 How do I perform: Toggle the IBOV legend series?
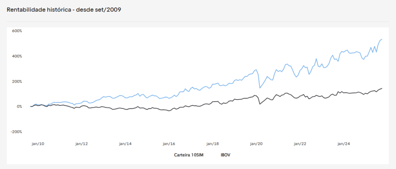[x=225, y=155]
